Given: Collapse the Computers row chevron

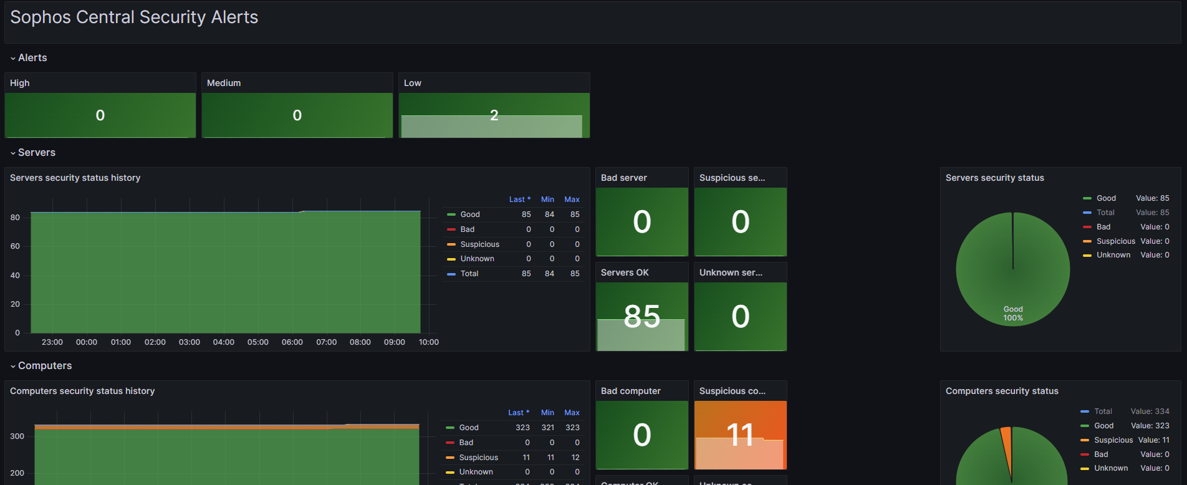Looking at the screenshot, I should point(13,366).
